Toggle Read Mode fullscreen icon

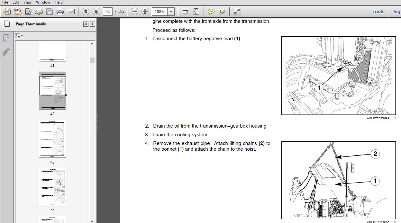tap(237, 12)
